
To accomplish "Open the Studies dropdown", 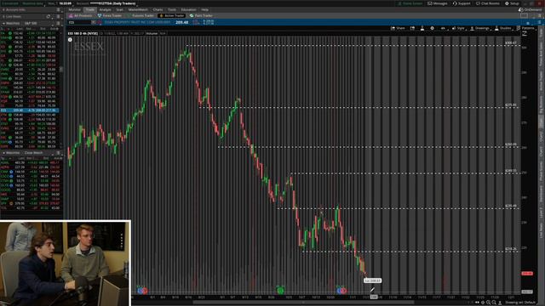I will [x=503, y=28].
